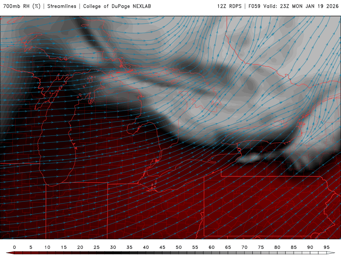Click the white high-end colorbar arrow
The image size is (341, 255).
(x=331, y=253)
